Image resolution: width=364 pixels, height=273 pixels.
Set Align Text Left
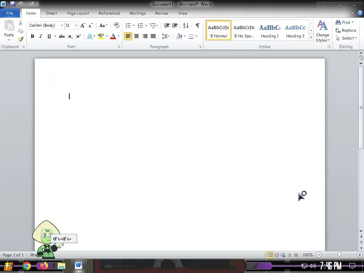pos(128,36)
